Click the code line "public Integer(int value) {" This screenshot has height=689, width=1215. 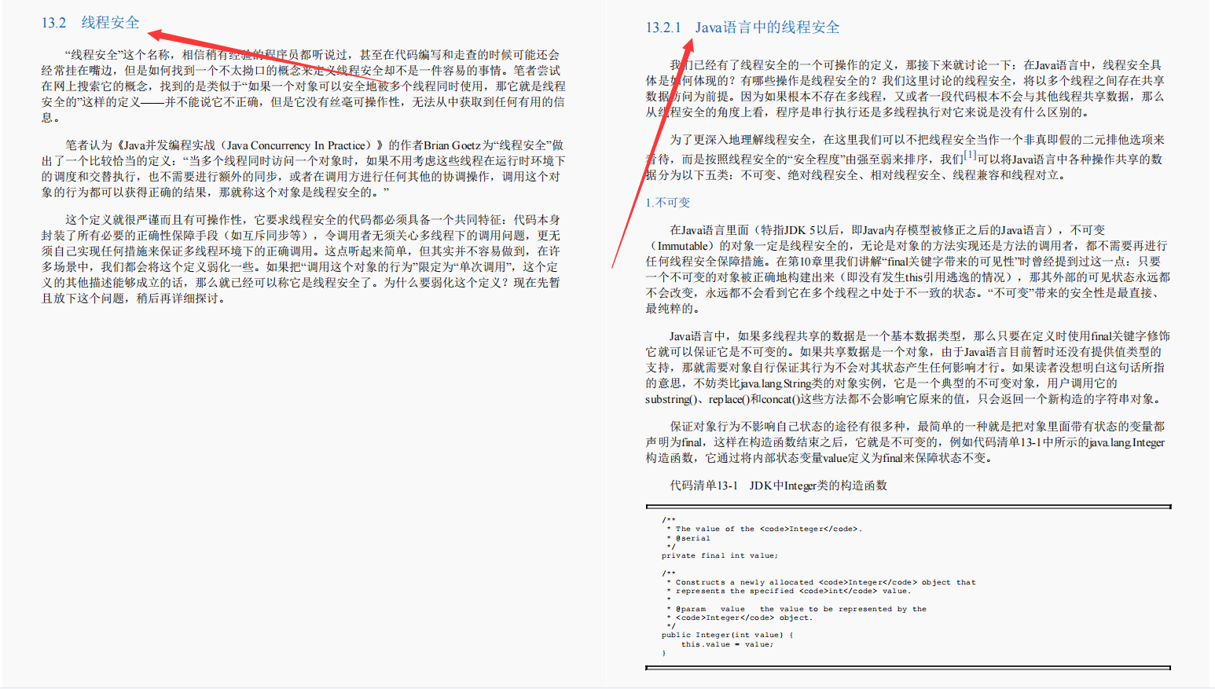click(x=727, y=635)
